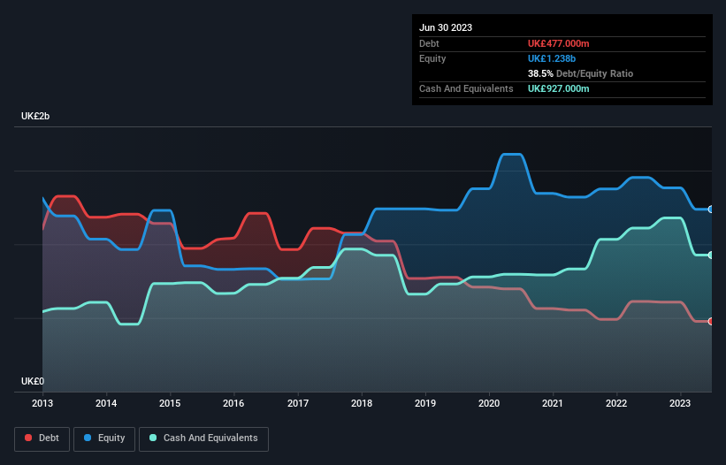Click the 2018 x-axis label
The height and width of the screenshot is (465, 726).
click(x=362, y=403)
